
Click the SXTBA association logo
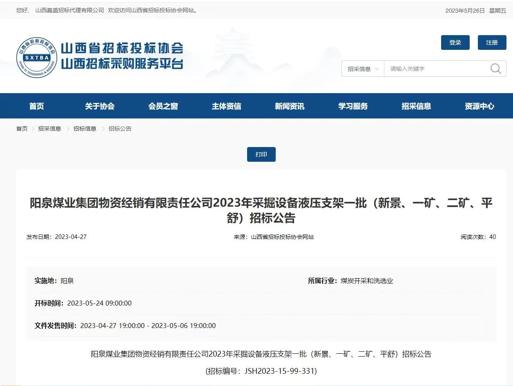(x=37, y=58)
